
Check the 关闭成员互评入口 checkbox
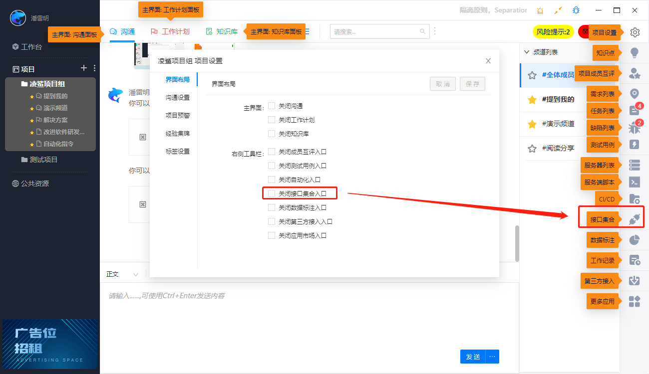pyautogui.click(x=272, y=152)
